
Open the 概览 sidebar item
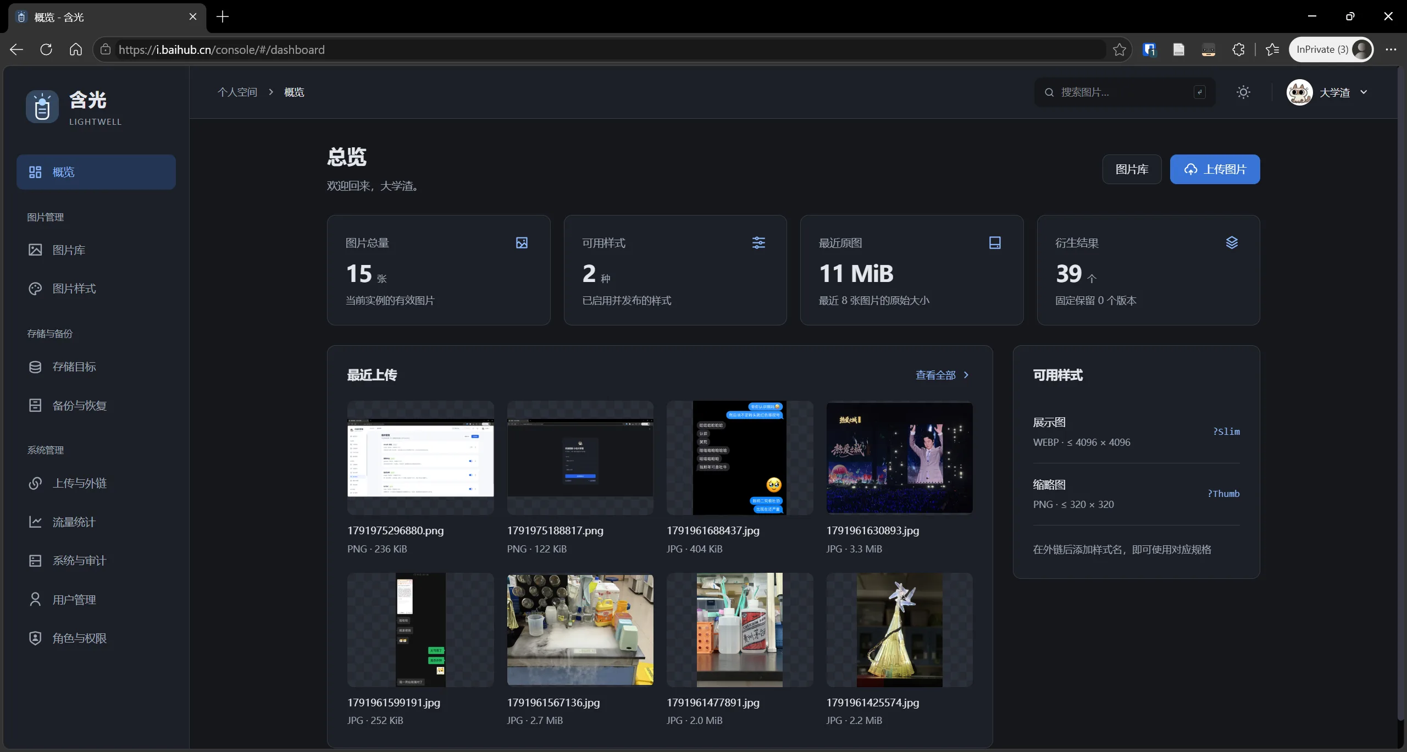(96, 172)
